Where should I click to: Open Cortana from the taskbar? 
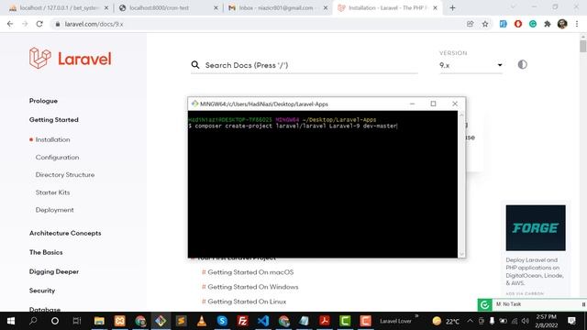[55, 321]
